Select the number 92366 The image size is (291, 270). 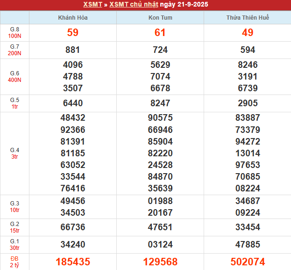pyautogui.click(x=73, y=130)
